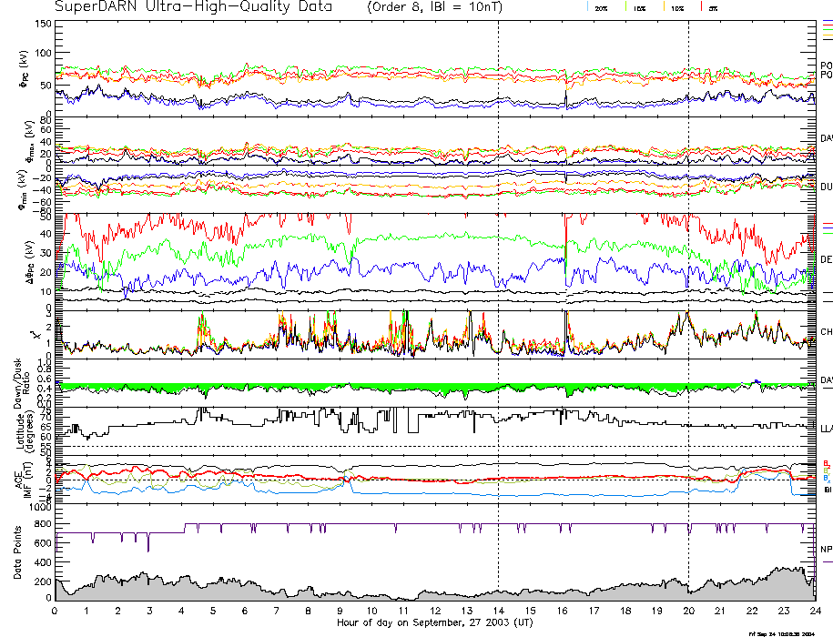Click the "SuperDARN Ultra-High-Quality Data" title
This screenshot has width=833, height=637.
(193, 6)
